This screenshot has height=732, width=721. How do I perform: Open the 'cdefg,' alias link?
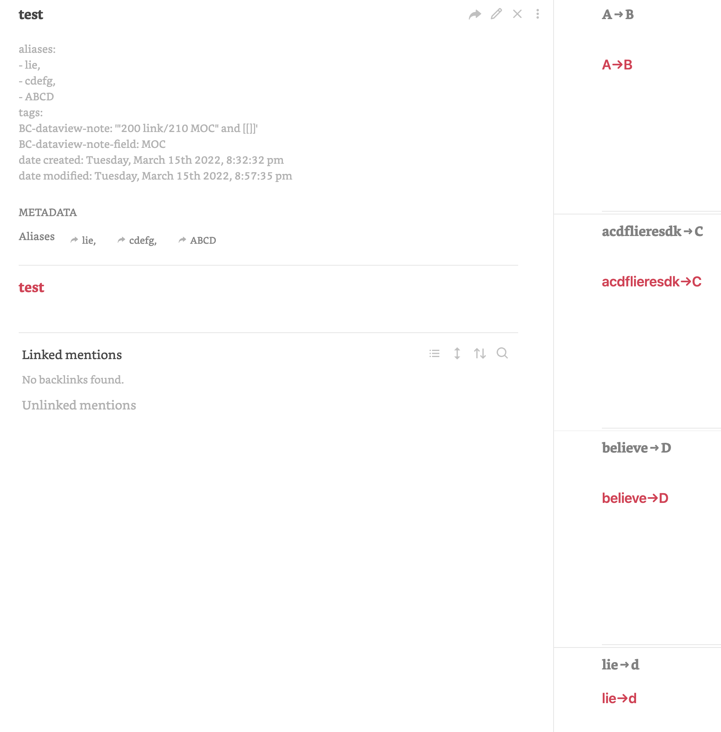tap(142, 240)
